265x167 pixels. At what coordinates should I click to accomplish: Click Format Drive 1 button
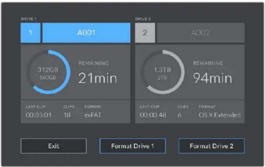click(x=132, y=146)
